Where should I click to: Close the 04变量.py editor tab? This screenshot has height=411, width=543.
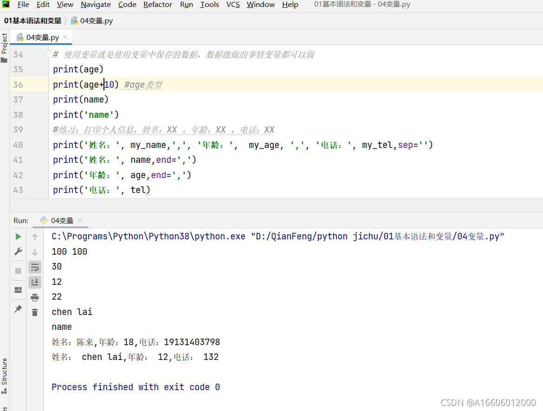click(65, 37)
